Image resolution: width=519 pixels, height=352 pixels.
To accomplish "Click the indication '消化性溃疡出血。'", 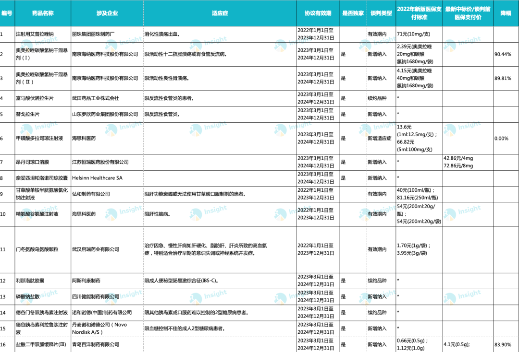I will tap(162, 34).
